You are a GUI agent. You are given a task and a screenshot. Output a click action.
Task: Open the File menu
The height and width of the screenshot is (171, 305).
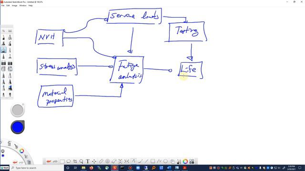click(3, 6)
